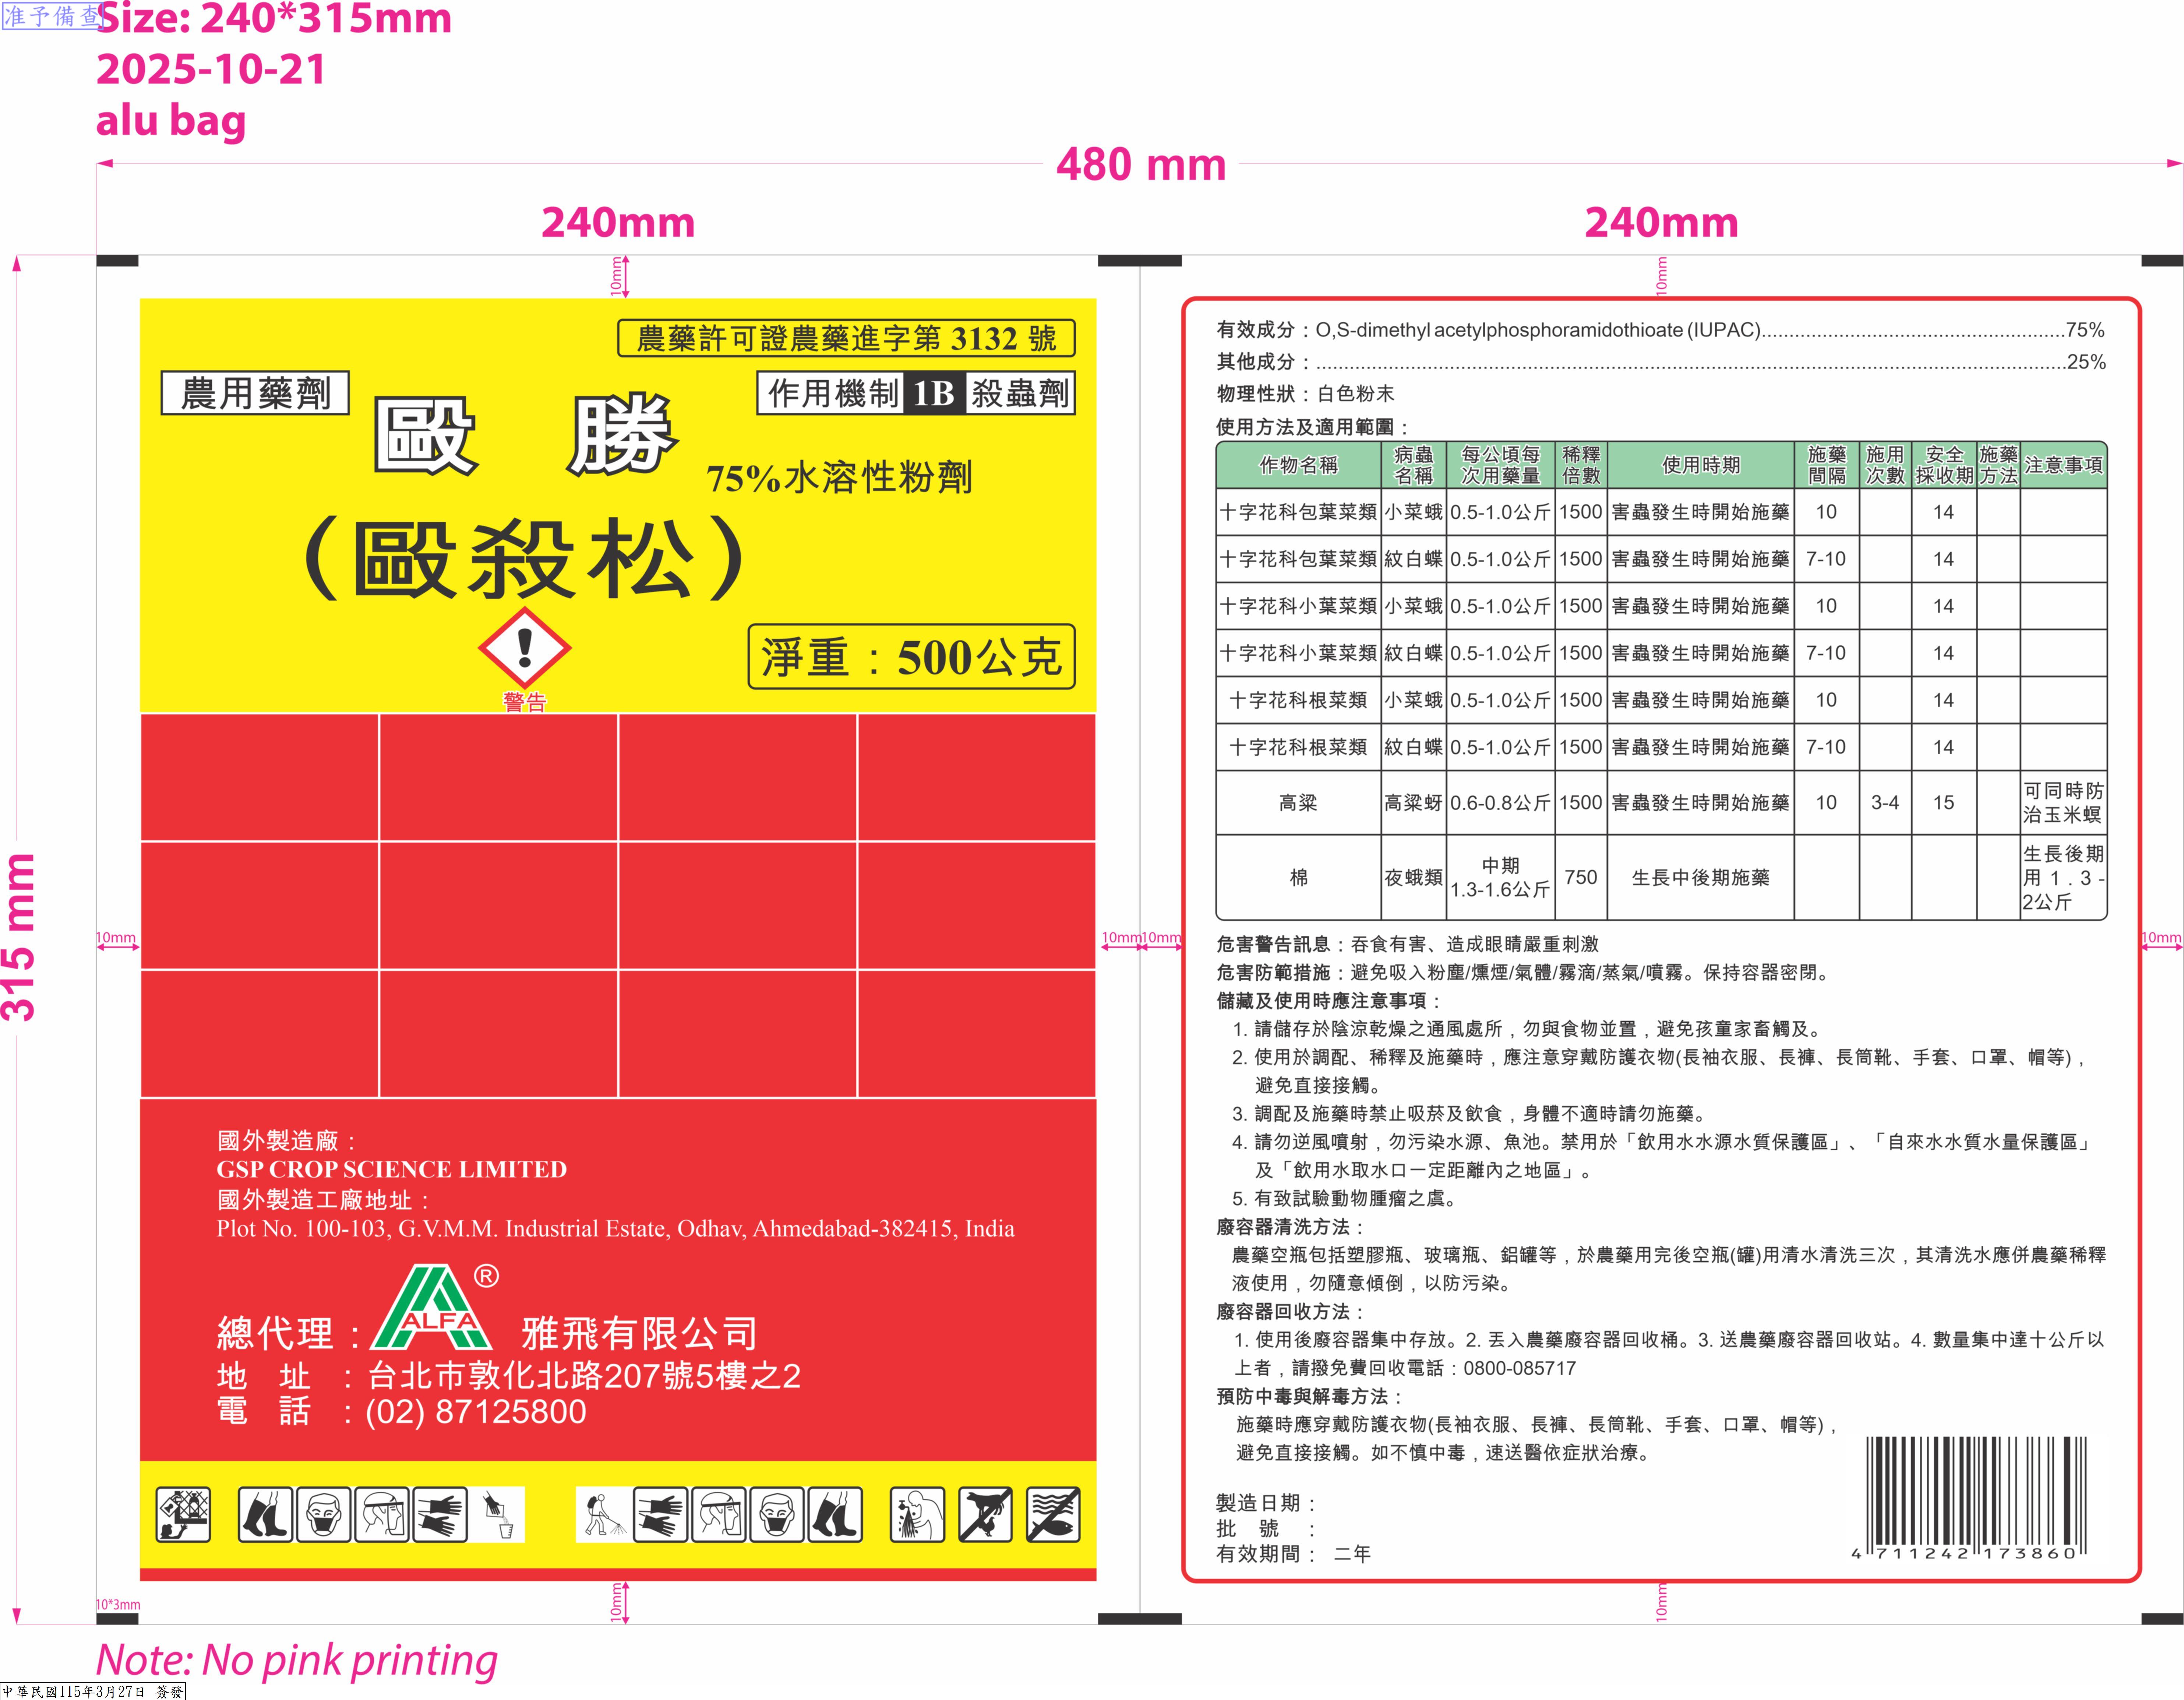Click the 0.6-0.8公斤 dosage cell
Screen dimensions: 2184x1700
1500,803
